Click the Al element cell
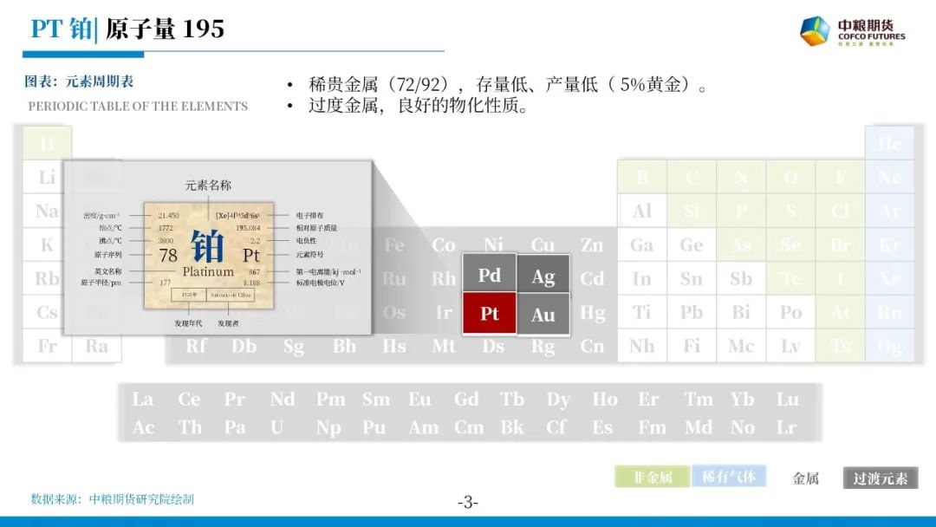Viewport: 936px width, 527px height. pyautogui.click(x=642, y=211)
